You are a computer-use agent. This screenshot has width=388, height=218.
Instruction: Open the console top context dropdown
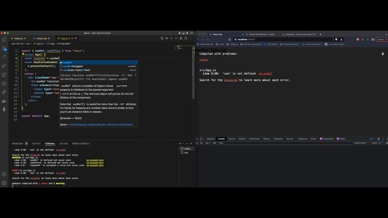(207, 143)
